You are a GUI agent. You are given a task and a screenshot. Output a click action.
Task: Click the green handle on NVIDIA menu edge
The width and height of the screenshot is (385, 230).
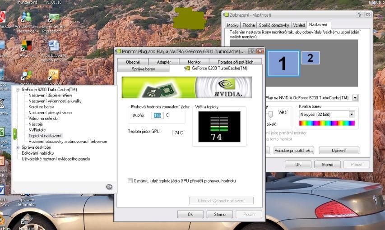coord(14,134)
